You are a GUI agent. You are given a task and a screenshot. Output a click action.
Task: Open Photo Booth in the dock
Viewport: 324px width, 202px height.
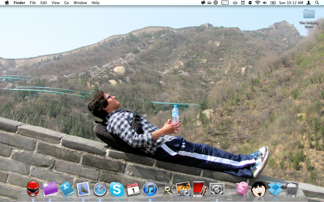pos(200,189)
